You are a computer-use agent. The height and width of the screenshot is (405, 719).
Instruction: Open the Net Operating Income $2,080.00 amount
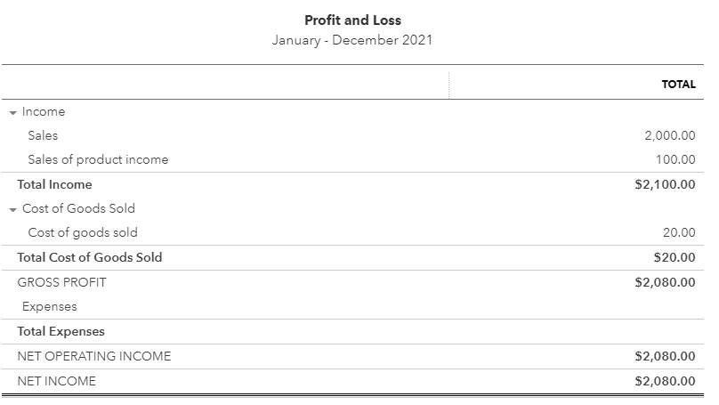click(x=665, y=356)
